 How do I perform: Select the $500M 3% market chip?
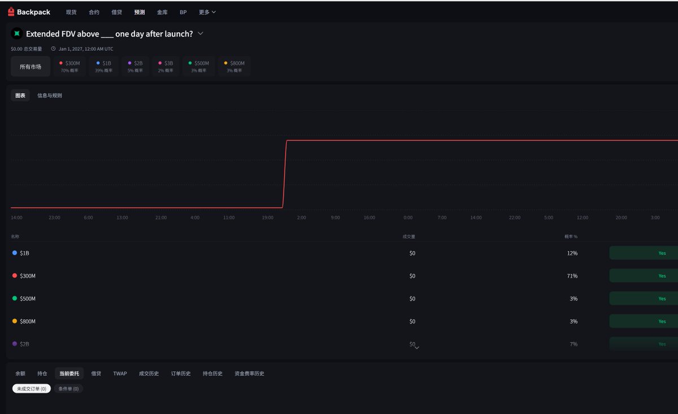[x=199, y=67]
